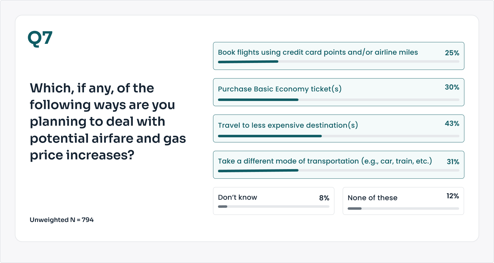Click the different transportation mode progress bar
The width and height of the screenshot is (494, 263).
pos(338,170)
